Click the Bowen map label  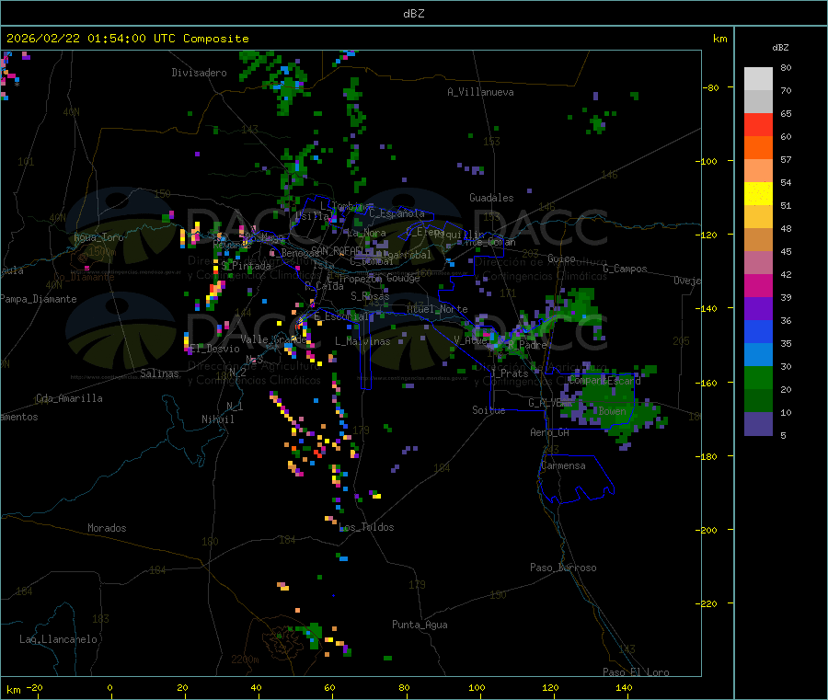point(612,410)
